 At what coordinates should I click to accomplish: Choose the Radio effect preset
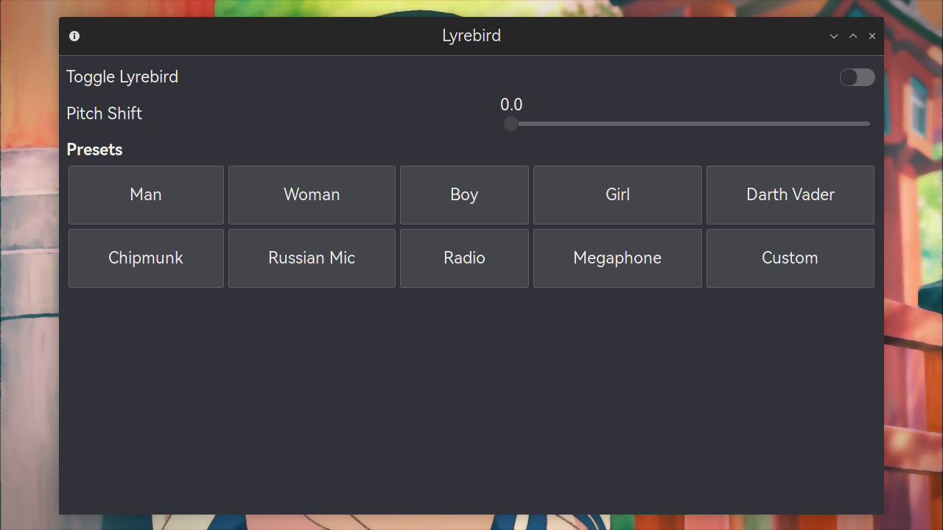464,258
